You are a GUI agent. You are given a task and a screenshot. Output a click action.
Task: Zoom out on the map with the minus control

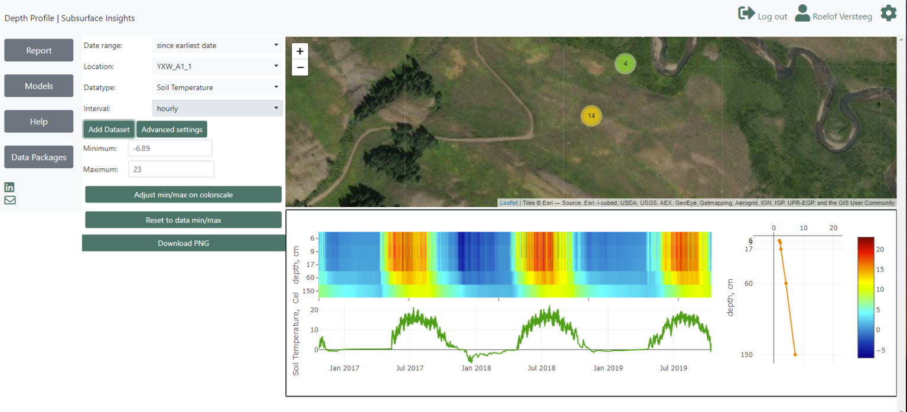300,67
